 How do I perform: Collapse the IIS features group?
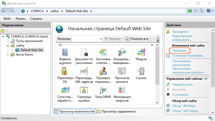[x=151, y=45]
